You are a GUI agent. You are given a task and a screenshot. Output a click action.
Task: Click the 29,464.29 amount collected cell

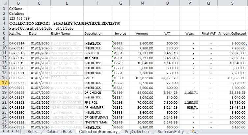[x=232, y=107]
